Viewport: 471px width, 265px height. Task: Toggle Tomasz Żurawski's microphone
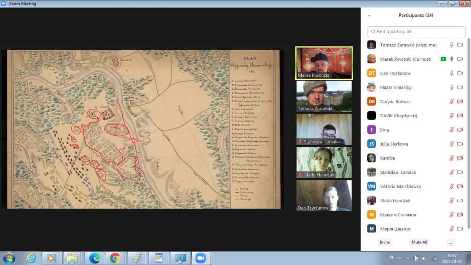tap(452, 45)
